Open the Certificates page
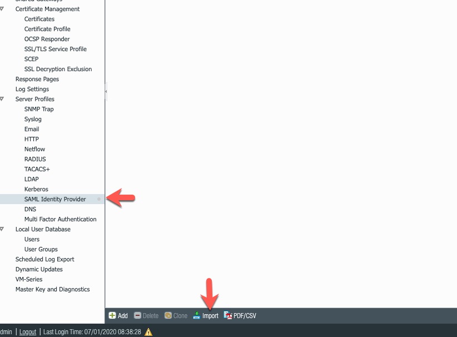This screenshot has height=337, width=457. tap(39, 19)
